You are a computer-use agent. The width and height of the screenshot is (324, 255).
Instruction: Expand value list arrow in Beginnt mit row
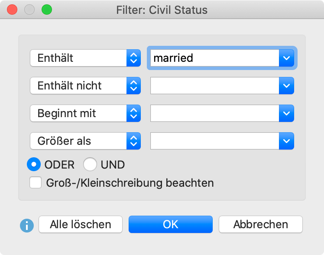[286, 113]
